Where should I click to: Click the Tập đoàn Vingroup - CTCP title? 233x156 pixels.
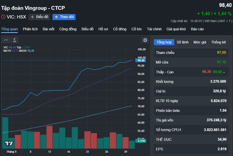click(x=33, y=8)
